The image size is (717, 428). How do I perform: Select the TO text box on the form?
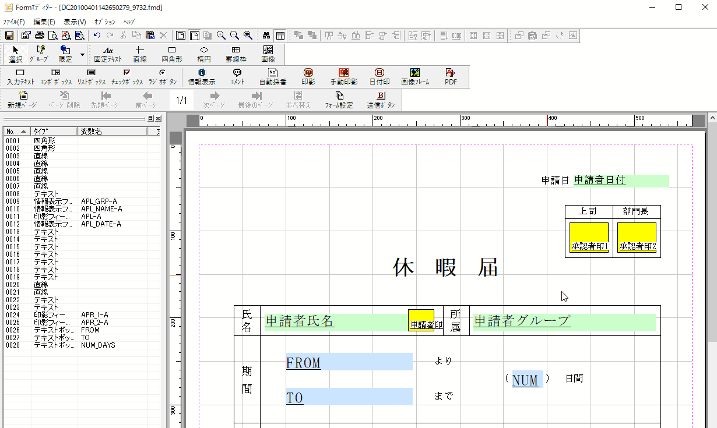349,397
